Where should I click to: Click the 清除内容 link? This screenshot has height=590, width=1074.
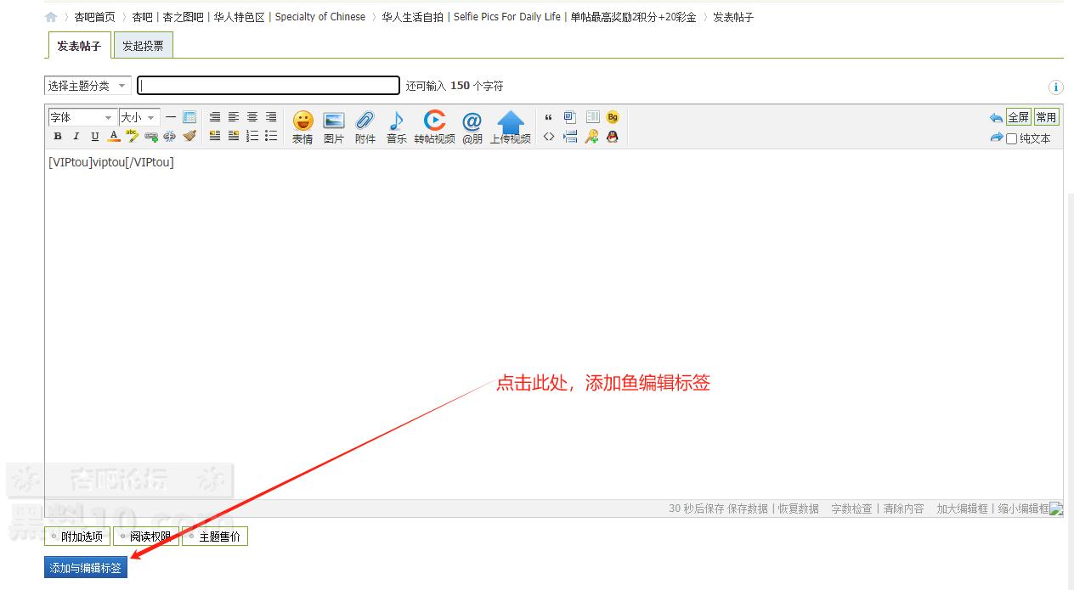coord(902,509)
